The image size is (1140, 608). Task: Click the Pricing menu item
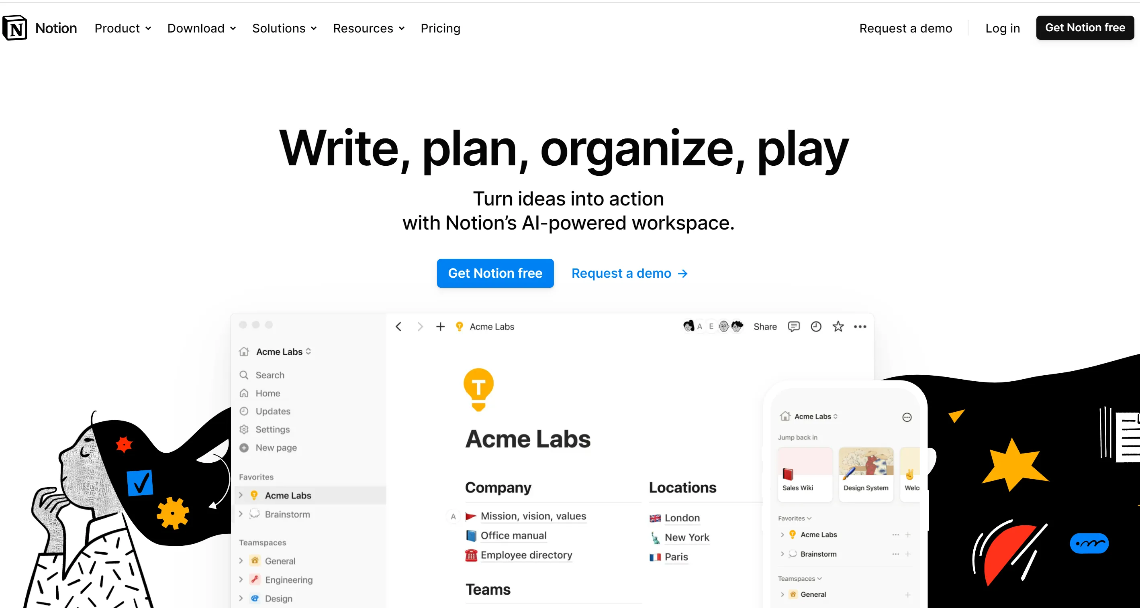click(440, 28)
